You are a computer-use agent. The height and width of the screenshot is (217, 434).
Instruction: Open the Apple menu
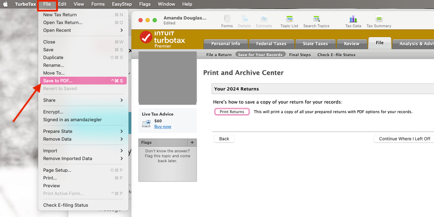point(6,4)
